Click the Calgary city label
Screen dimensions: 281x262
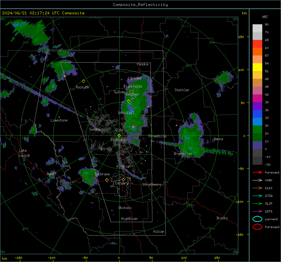[122, 183]
